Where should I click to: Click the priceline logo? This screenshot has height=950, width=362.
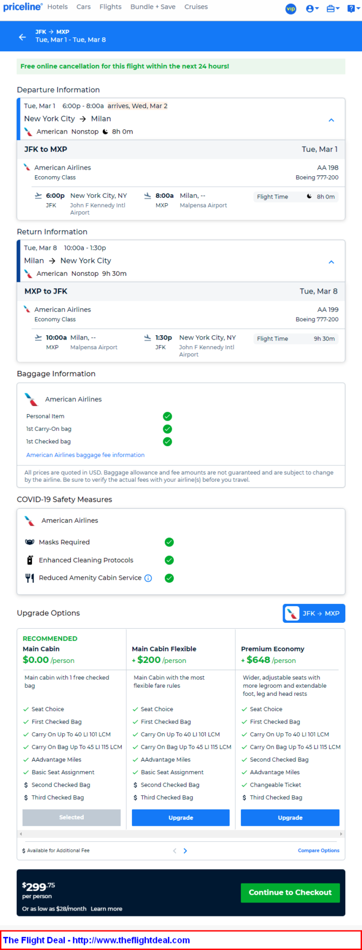(x=23, y=7)
